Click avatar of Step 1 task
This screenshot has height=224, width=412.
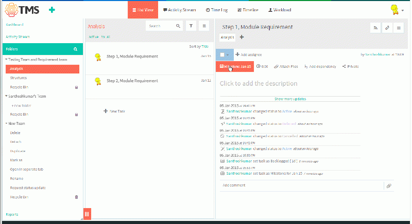point(98,57)
